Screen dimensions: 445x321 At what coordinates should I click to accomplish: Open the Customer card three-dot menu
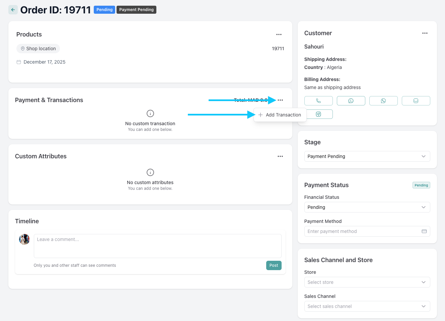click(x=425, y=33)
